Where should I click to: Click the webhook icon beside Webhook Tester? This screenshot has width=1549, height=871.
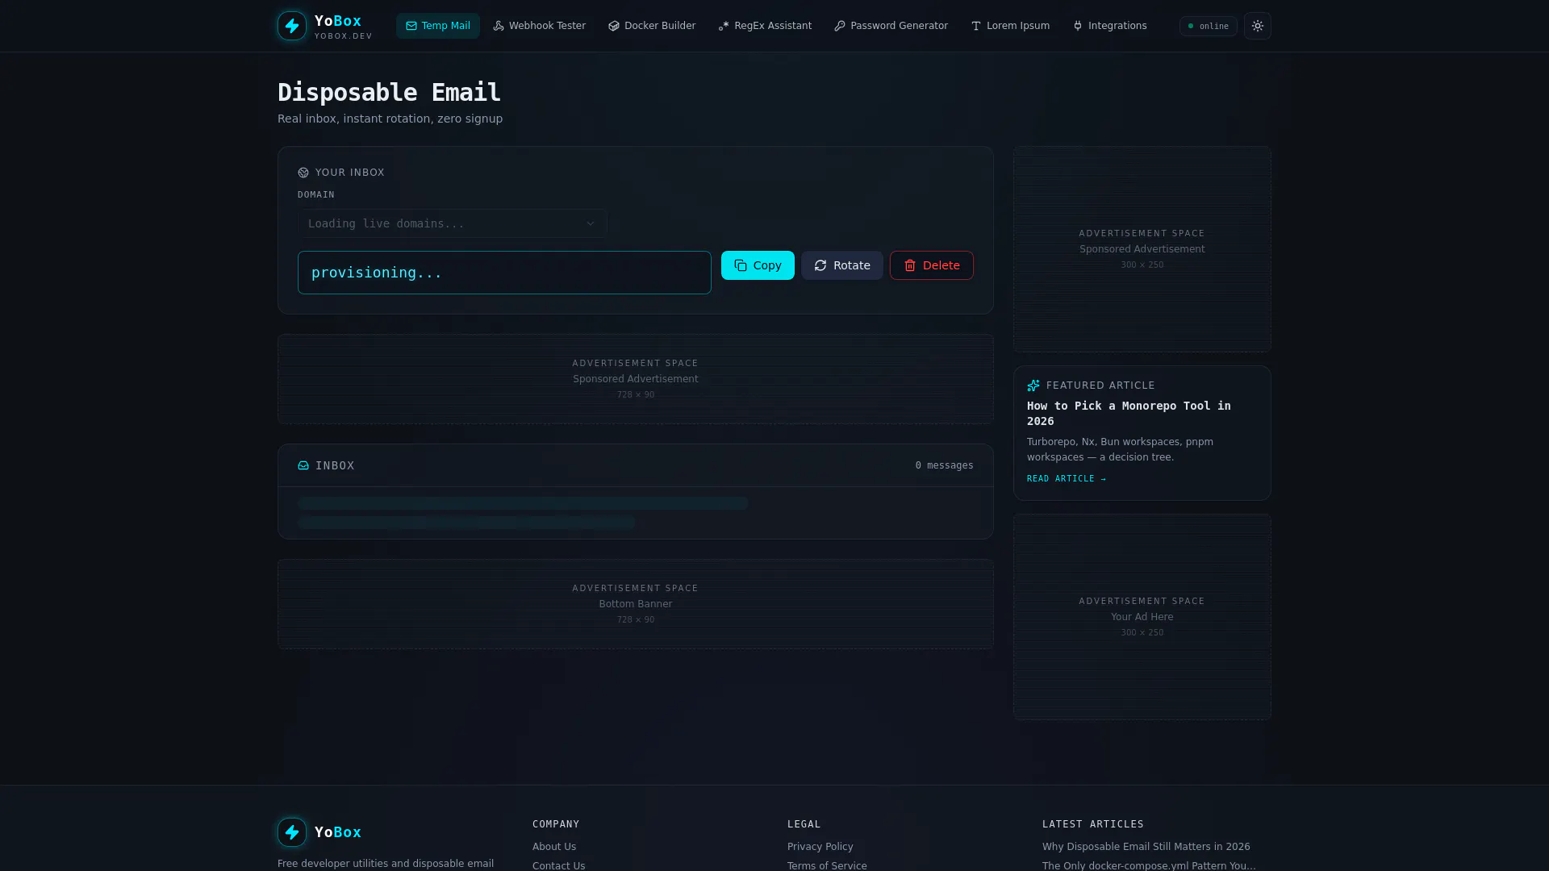click(498, 26)
